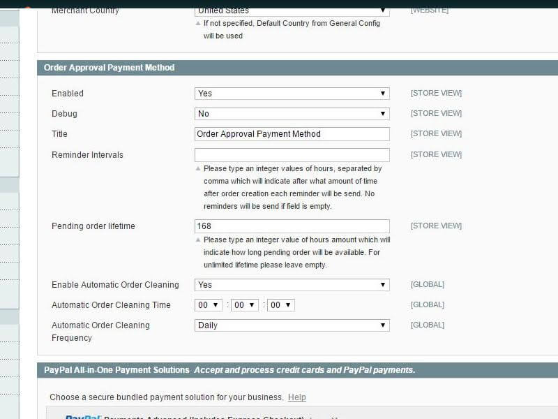Click the Enable Automatic Order Cleaning label
The image size is (558, 419).
[115, 285]
